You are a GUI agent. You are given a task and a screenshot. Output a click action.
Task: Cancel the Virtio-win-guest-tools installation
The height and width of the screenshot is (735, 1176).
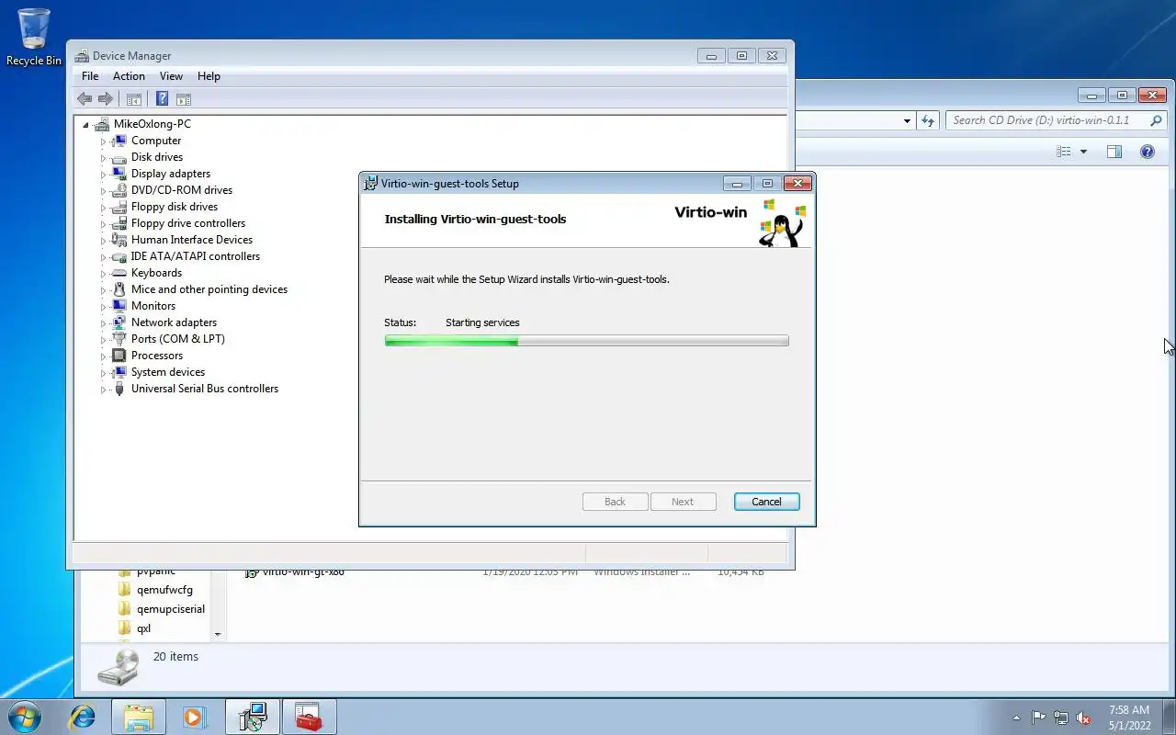pyautogui.click(x=766, y=502)
